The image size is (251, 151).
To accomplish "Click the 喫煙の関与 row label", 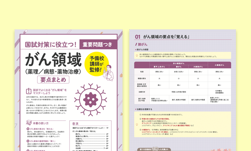I will (x=142, y=78).
